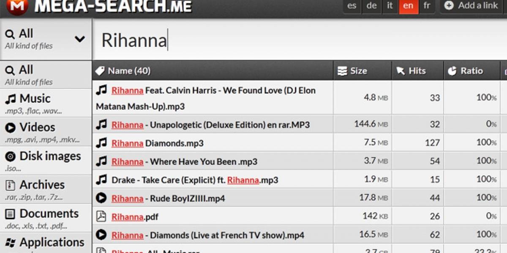Click the pie icon in Ratio header
Viewport: 507px width, 253px height.
[452, 71]
